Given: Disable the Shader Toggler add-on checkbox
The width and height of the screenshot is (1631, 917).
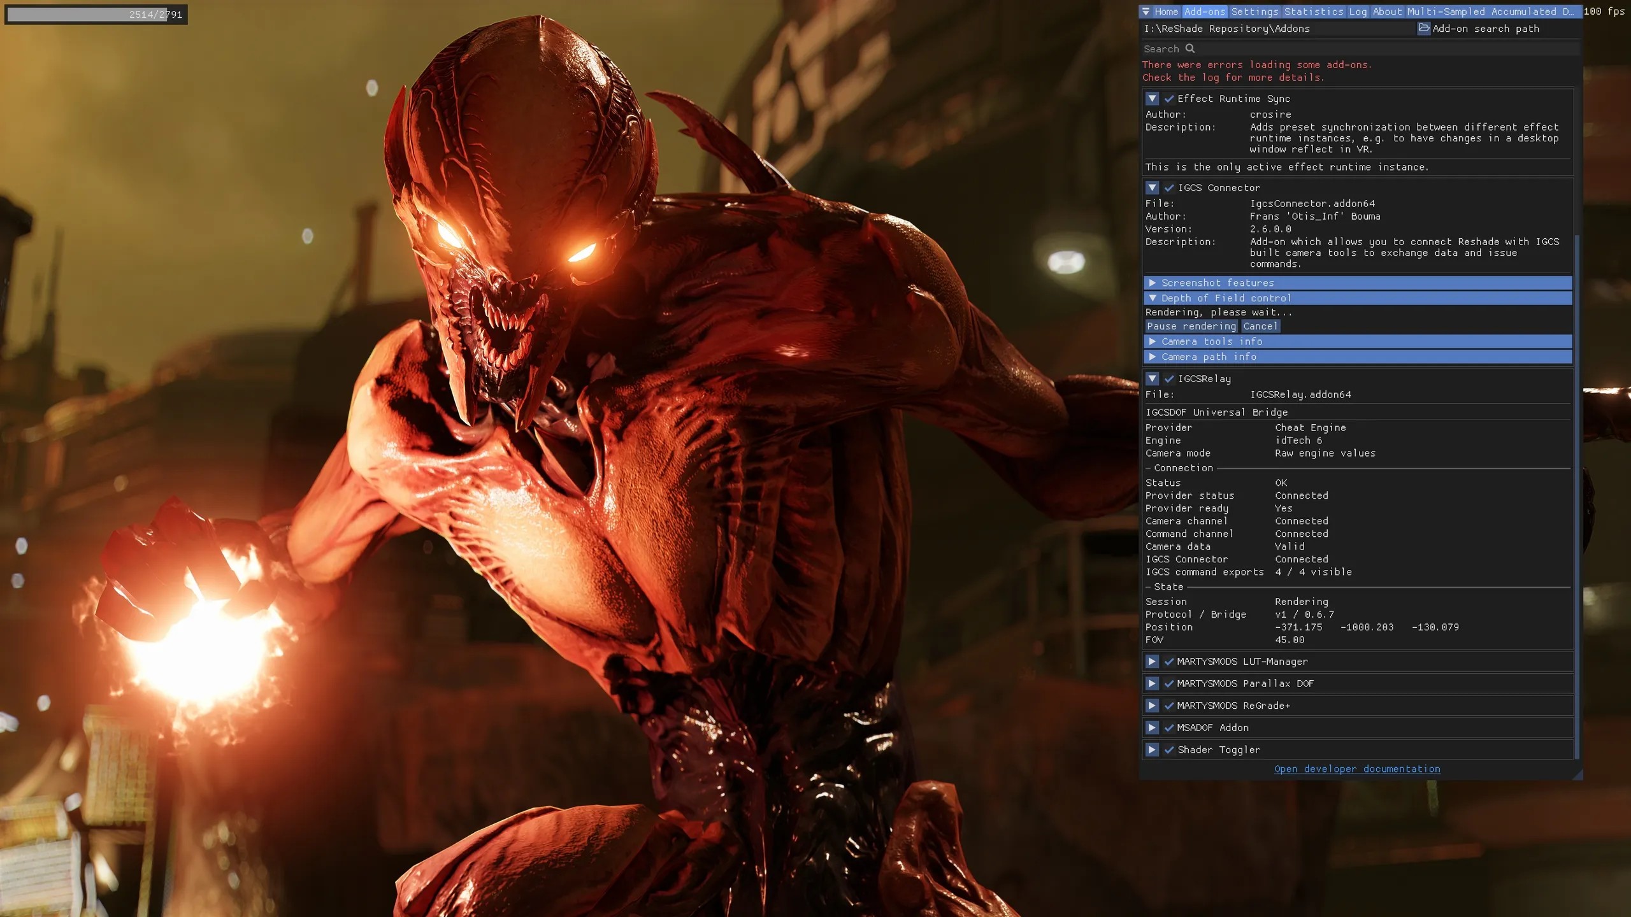Looking at the screenshot, I should pyautogui.click(x=1169, y=750).
